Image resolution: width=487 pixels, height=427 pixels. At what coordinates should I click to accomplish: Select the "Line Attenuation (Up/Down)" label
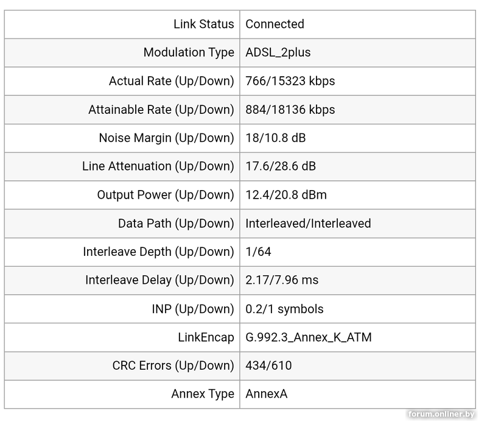coord(158,166)
